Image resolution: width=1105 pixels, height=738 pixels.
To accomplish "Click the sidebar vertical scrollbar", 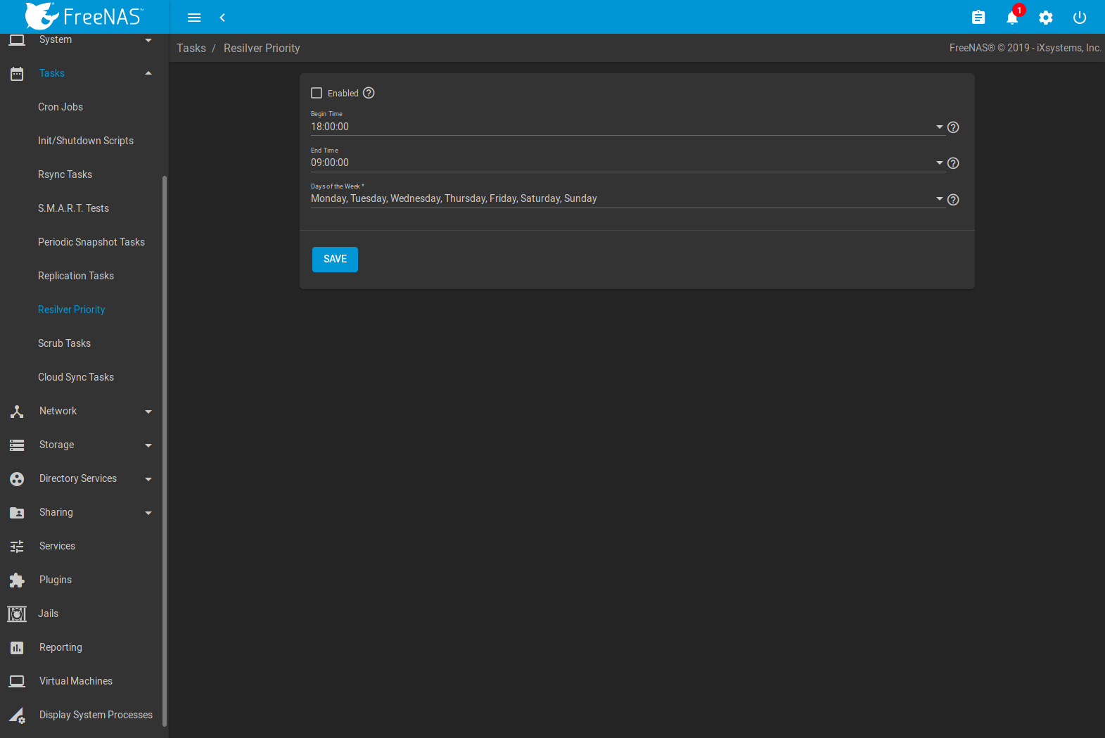I will pos(165,450).
